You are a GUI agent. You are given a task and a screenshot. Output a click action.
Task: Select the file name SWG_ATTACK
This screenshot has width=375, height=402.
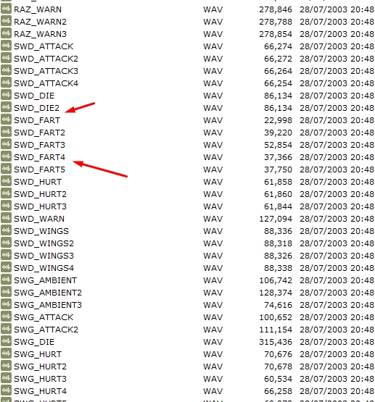tap(44, 317)
